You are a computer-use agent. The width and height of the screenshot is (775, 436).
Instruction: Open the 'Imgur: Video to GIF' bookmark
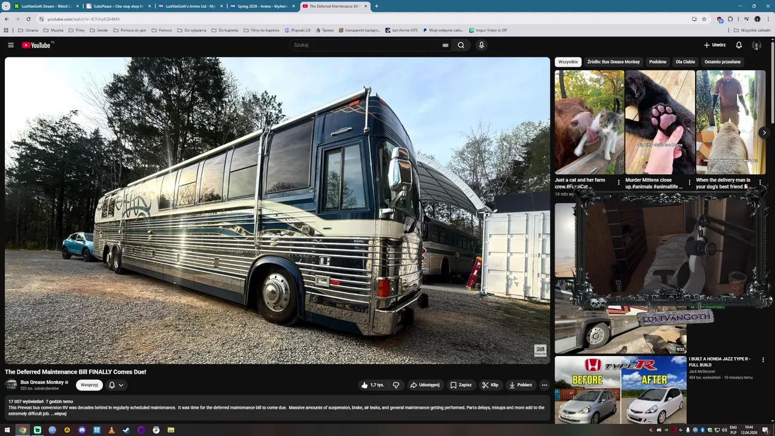(x=488, y=30)
